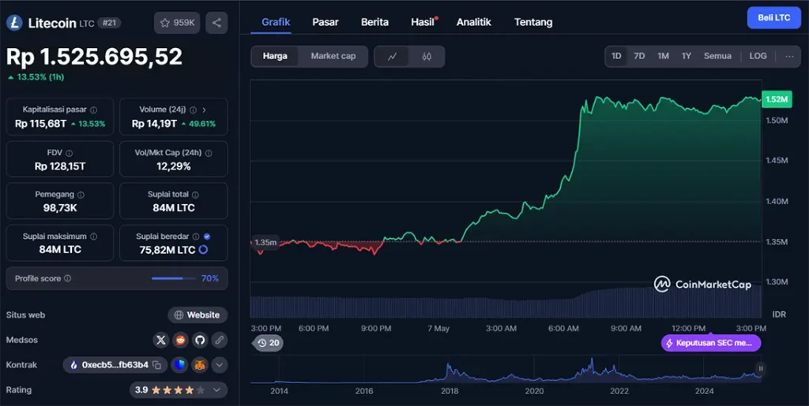Click the circulating supply ring indicator

click(x=203, y=250)
